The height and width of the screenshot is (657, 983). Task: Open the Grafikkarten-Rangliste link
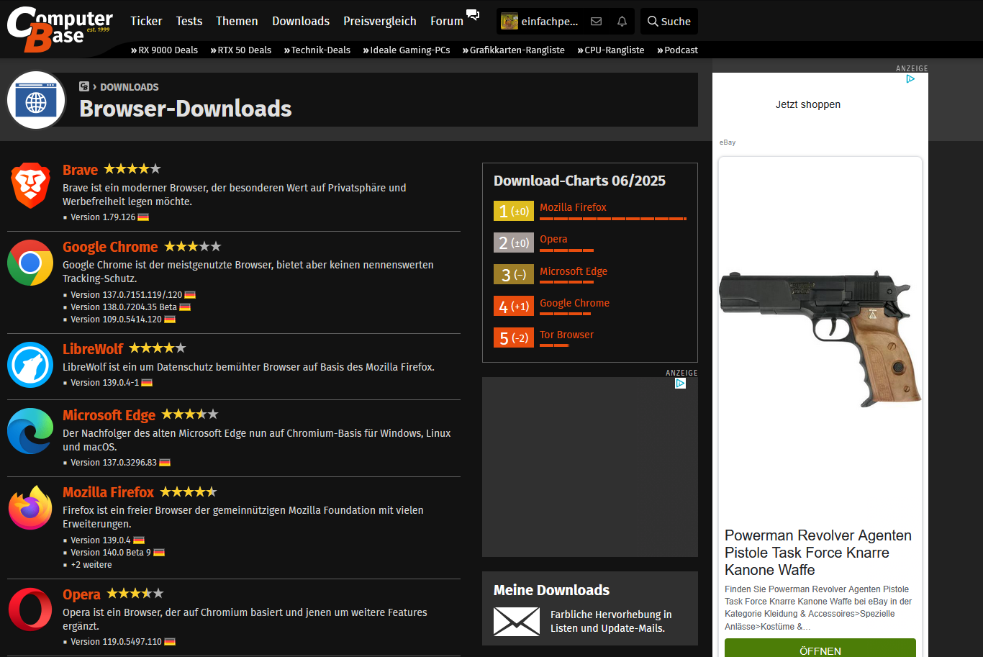point(513,50)
